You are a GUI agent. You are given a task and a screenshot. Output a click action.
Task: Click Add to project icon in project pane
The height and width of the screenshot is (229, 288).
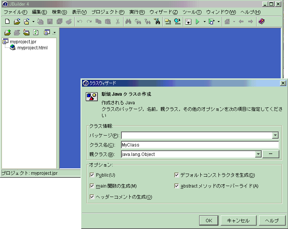click(7, 32)
